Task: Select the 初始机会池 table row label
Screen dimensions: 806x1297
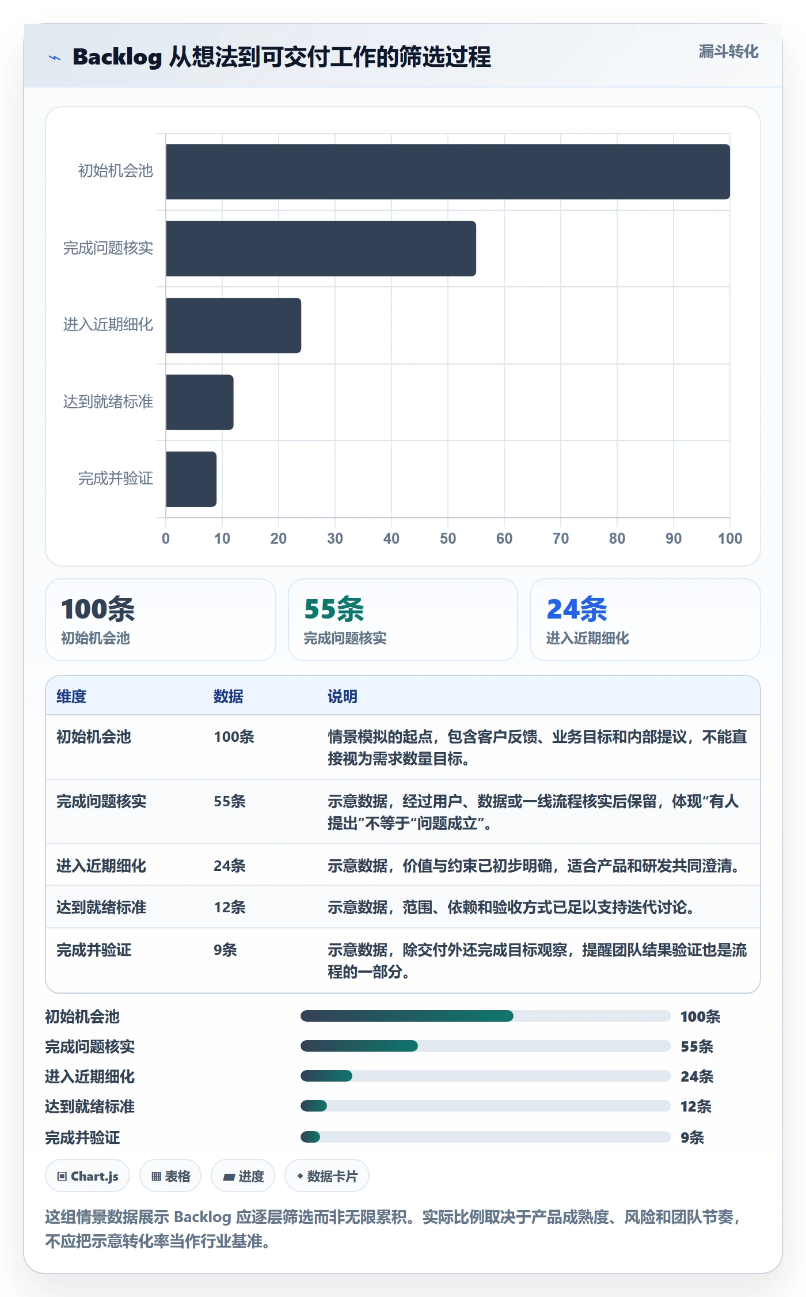Action: point(94,737)
